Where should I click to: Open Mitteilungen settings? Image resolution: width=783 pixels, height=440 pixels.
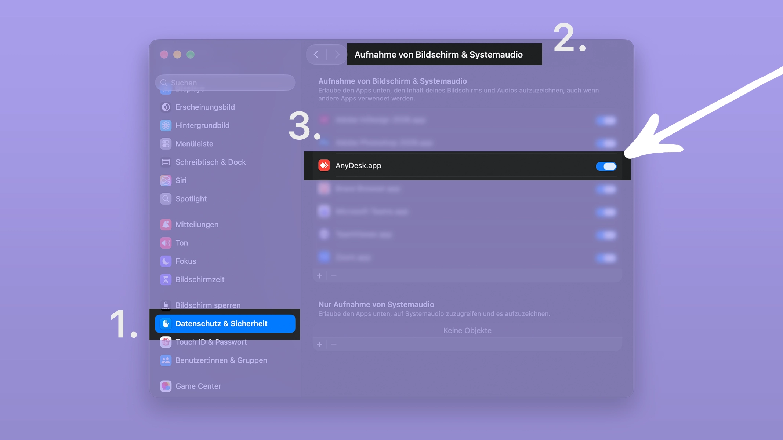click(x=225, y=224)
